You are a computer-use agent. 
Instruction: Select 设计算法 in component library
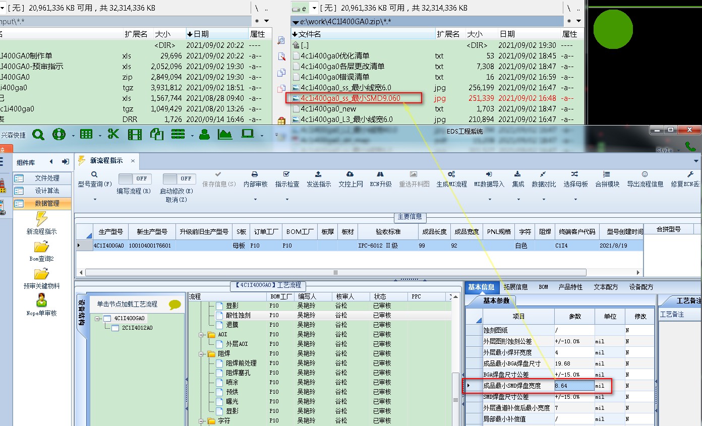tap(42, 191)
